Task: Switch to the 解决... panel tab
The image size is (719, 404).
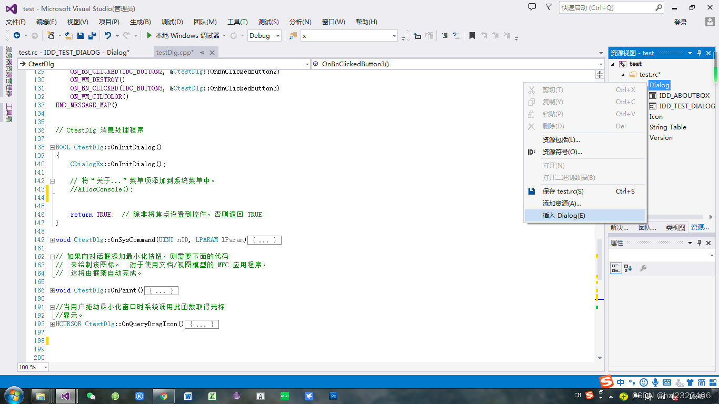Action: (x=620, y=227)
